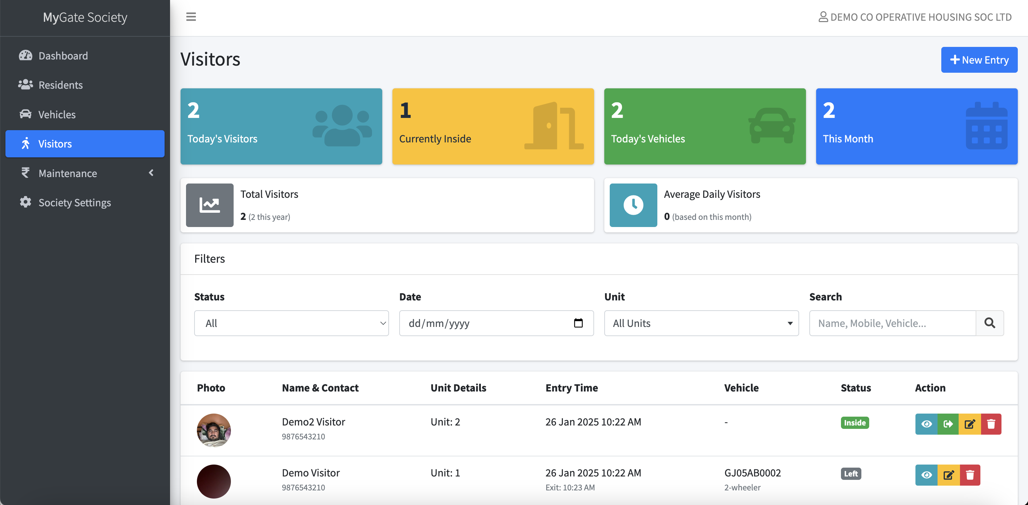1028x505 pixels.
Task: Open the Status filter dropdown
Action: coord(291,323)
